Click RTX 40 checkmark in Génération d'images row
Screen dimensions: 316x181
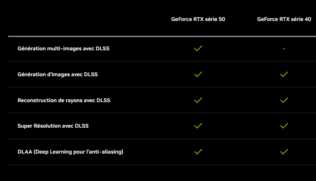point(284,74)
